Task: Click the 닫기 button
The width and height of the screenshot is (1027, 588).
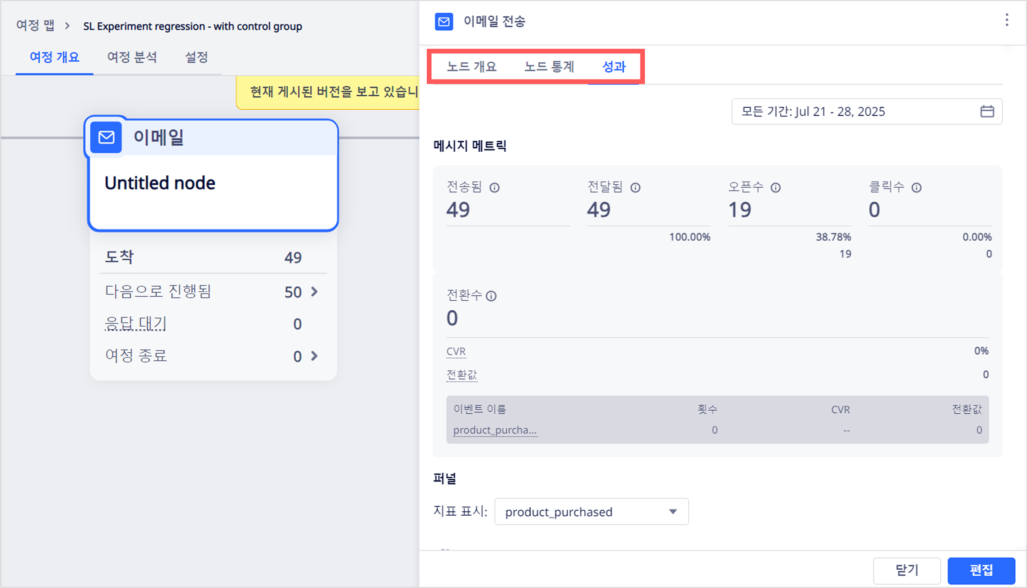Action: coord(907,570)
